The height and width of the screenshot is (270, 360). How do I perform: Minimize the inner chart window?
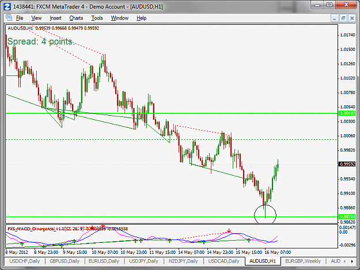pyautogui.click(x=335, y=18)
